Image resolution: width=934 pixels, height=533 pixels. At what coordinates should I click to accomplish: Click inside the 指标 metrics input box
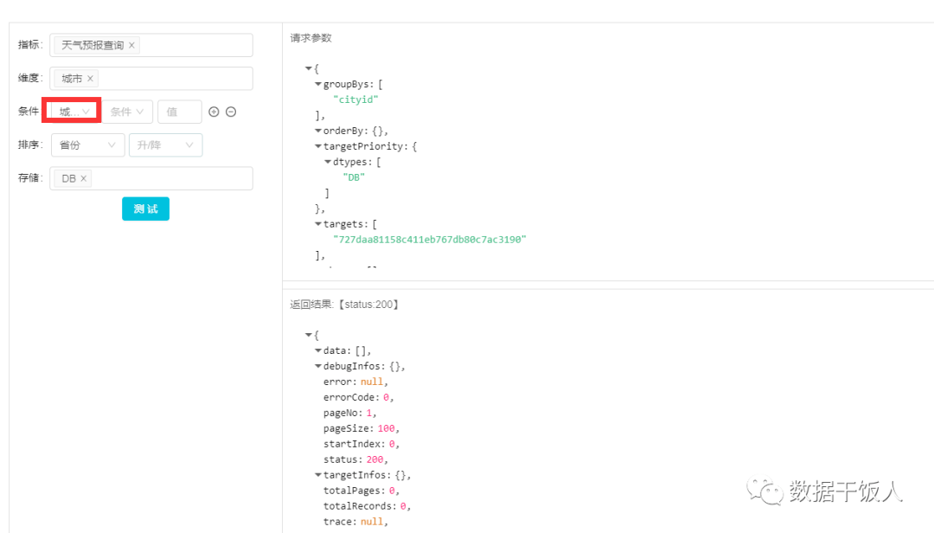coord(195,45)
